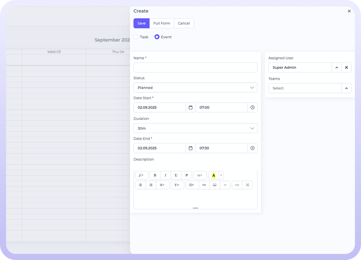Apply italic formatting in Description editor
This screenshot has height=260, width=361.
pyautogui.click(x=165, y=175)
